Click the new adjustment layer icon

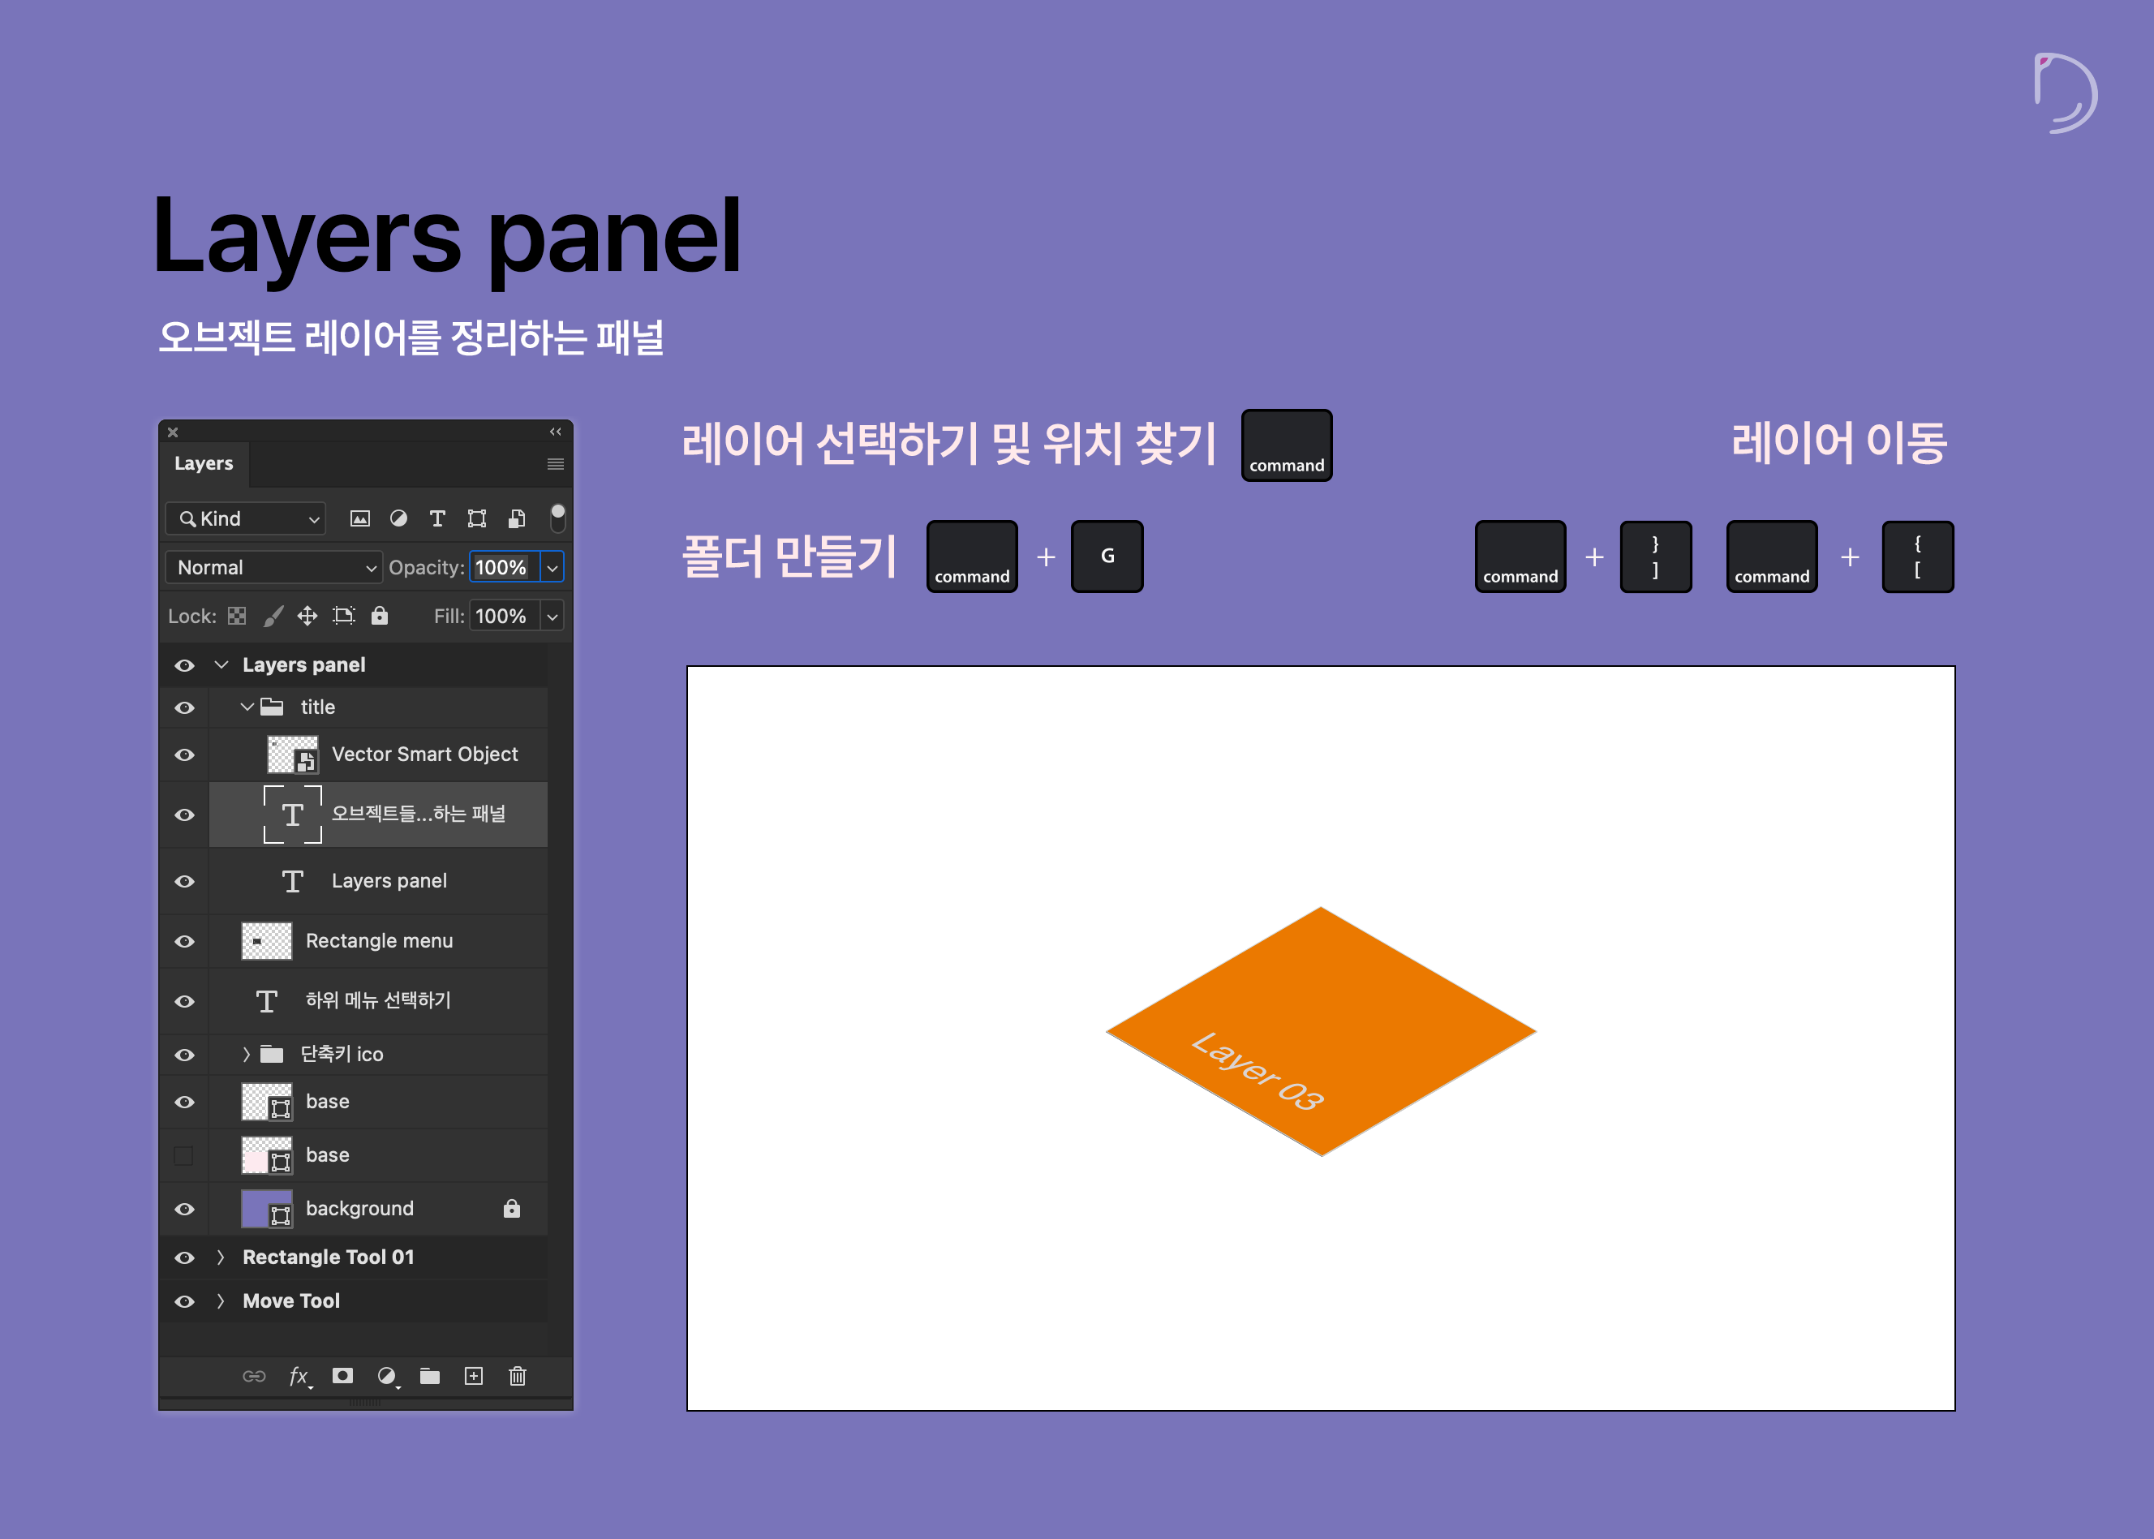tap(387, 1376)
